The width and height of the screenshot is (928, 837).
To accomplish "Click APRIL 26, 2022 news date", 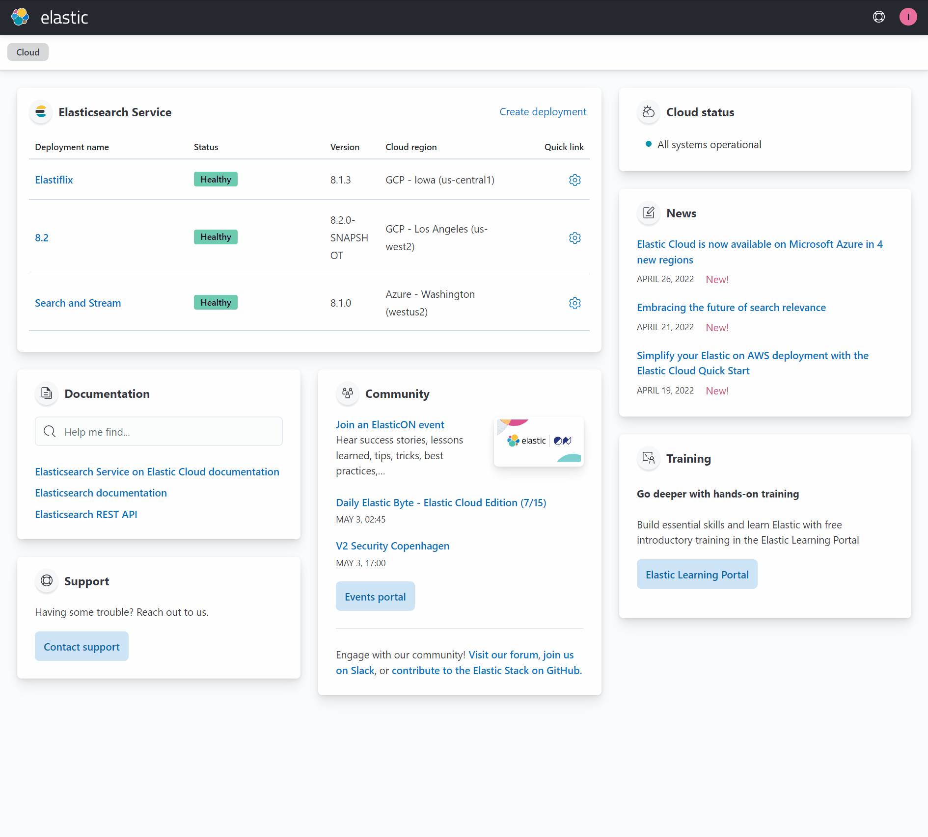I will point(665,279).
